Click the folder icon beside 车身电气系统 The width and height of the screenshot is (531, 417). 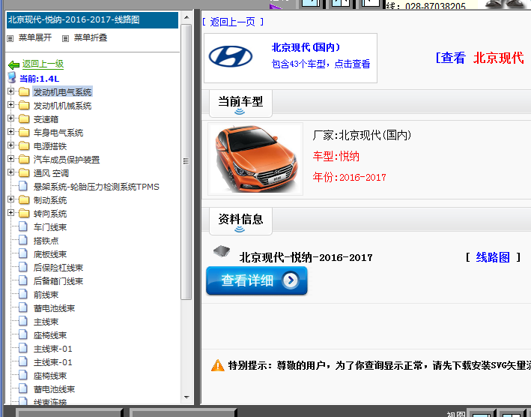(24, 132)
